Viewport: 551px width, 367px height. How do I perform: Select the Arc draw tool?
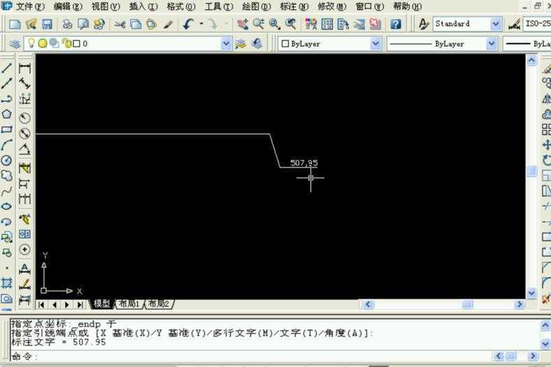tap(7, 144)
